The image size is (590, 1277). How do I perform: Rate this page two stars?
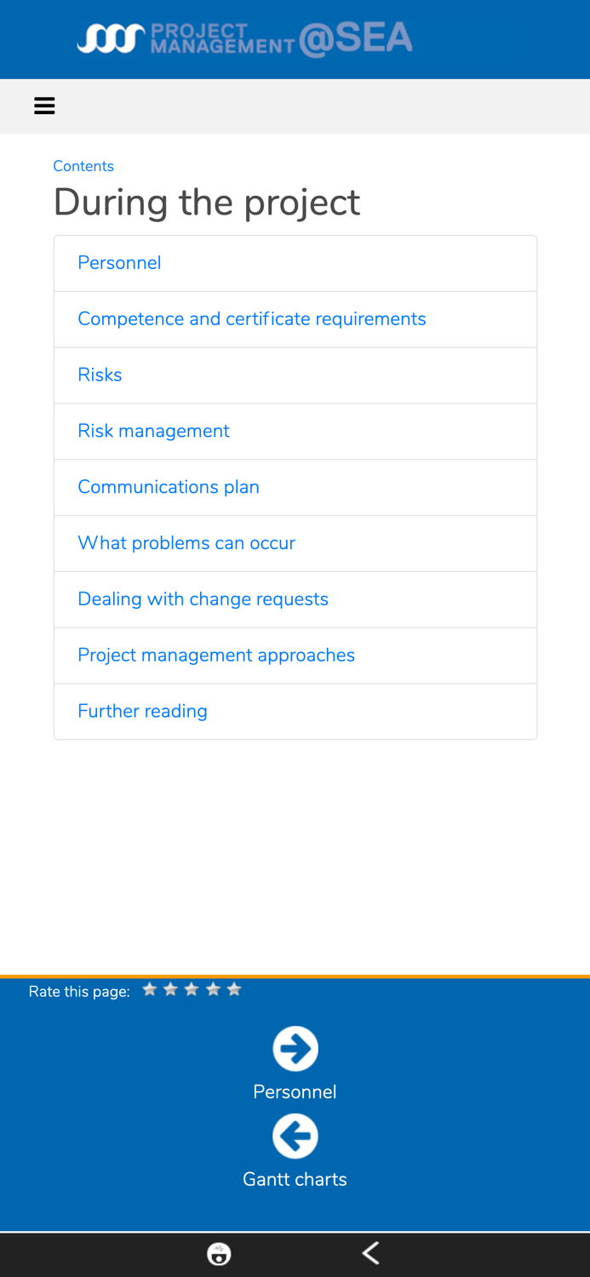tap(170, 990)
